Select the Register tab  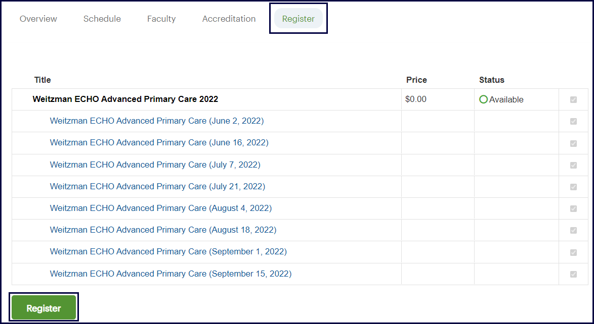coord(299,19)
